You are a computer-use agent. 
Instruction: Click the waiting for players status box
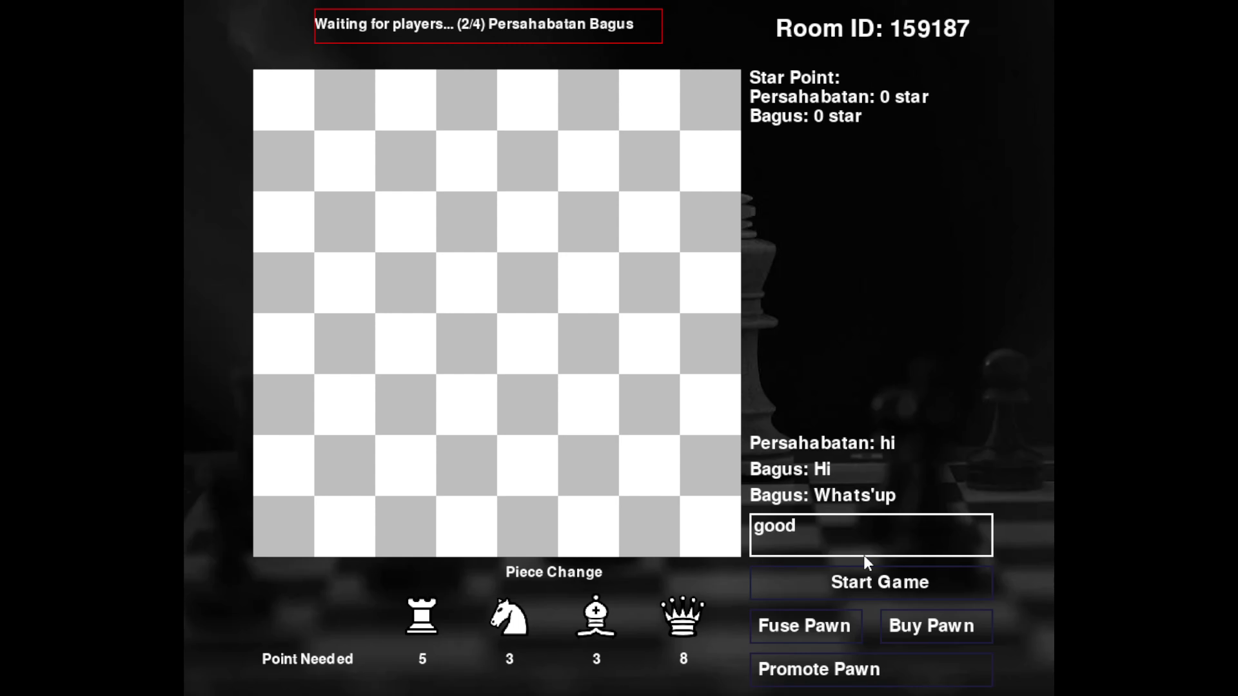(488, 26)
